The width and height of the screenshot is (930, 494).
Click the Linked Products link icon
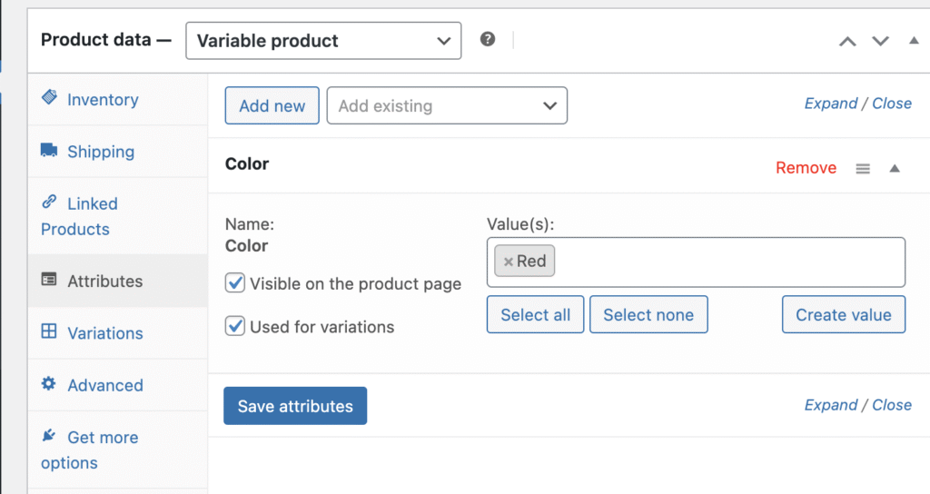click(49, 203)
